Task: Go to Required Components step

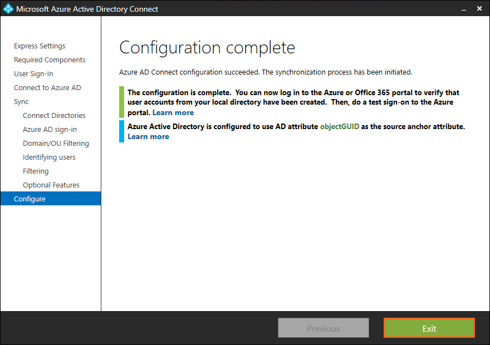Action: pos(50,60)
